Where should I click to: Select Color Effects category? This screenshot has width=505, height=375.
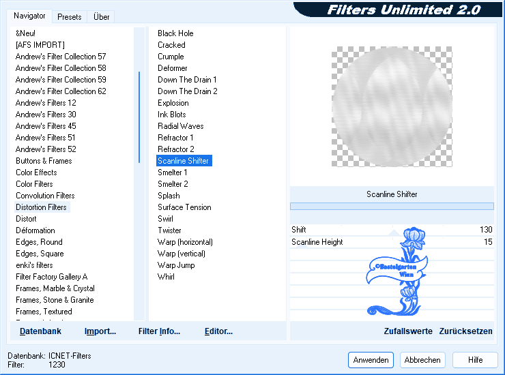click(x=36, y=172)
